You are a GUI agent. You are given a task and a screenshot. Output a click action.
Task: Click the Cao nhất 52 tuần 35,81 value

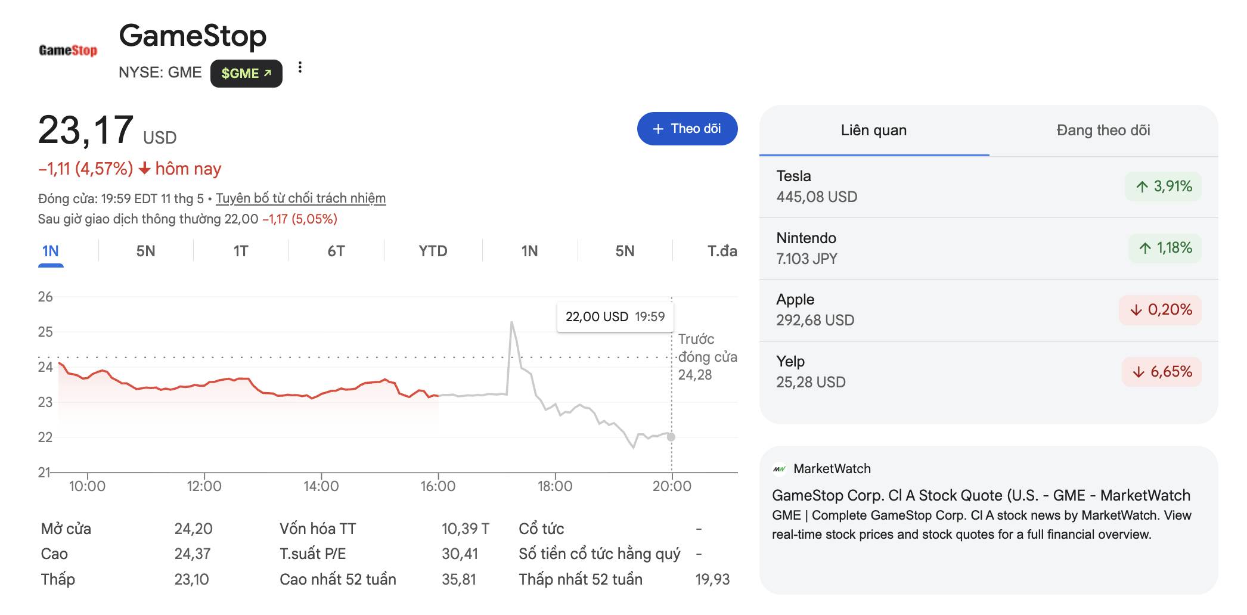click(459, 580)
